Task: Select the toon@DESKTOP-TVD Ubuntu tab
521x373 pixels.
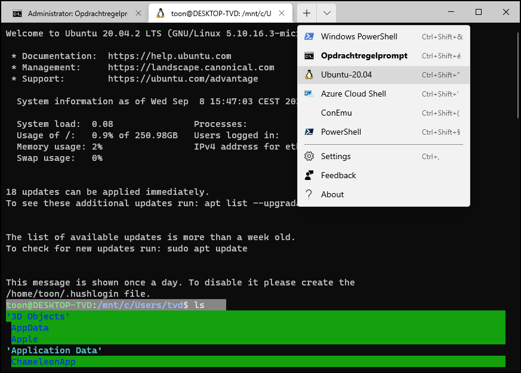Action: coord(221,13)
